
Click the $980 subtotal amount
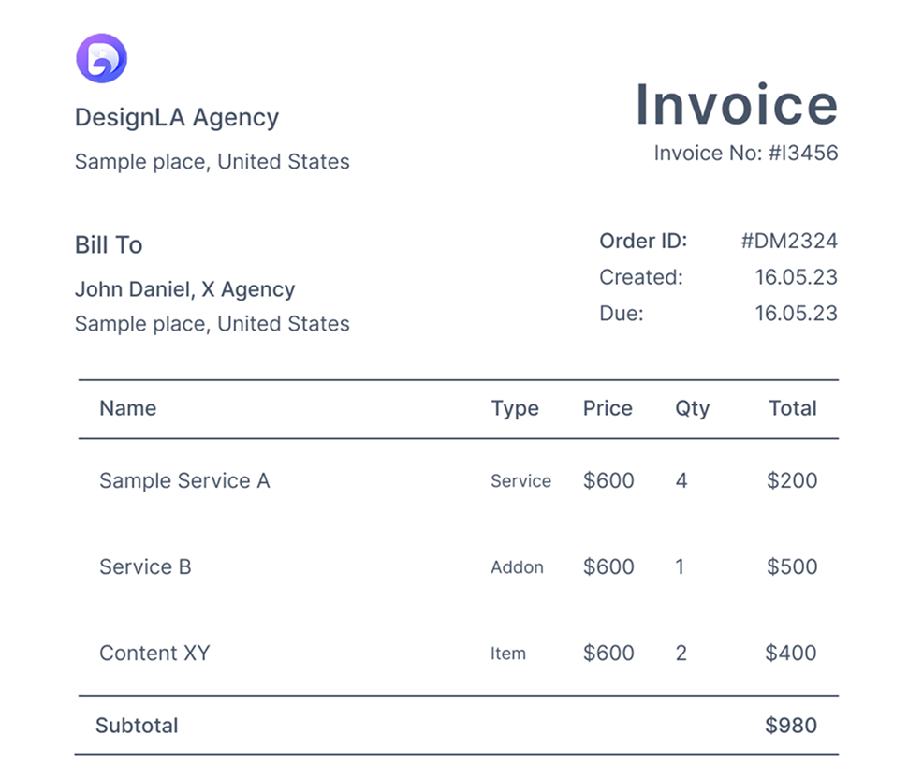click(791, 725)
